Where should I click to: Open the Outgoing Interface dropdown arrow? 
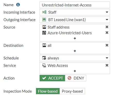[x=107, y=20]
